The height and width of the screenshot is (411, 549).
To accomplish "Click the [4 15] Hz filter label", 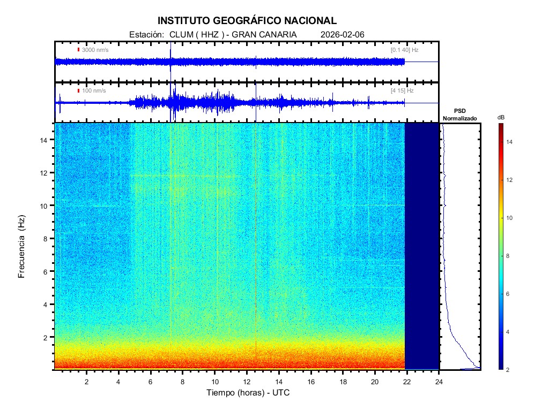I will point(402,91).
